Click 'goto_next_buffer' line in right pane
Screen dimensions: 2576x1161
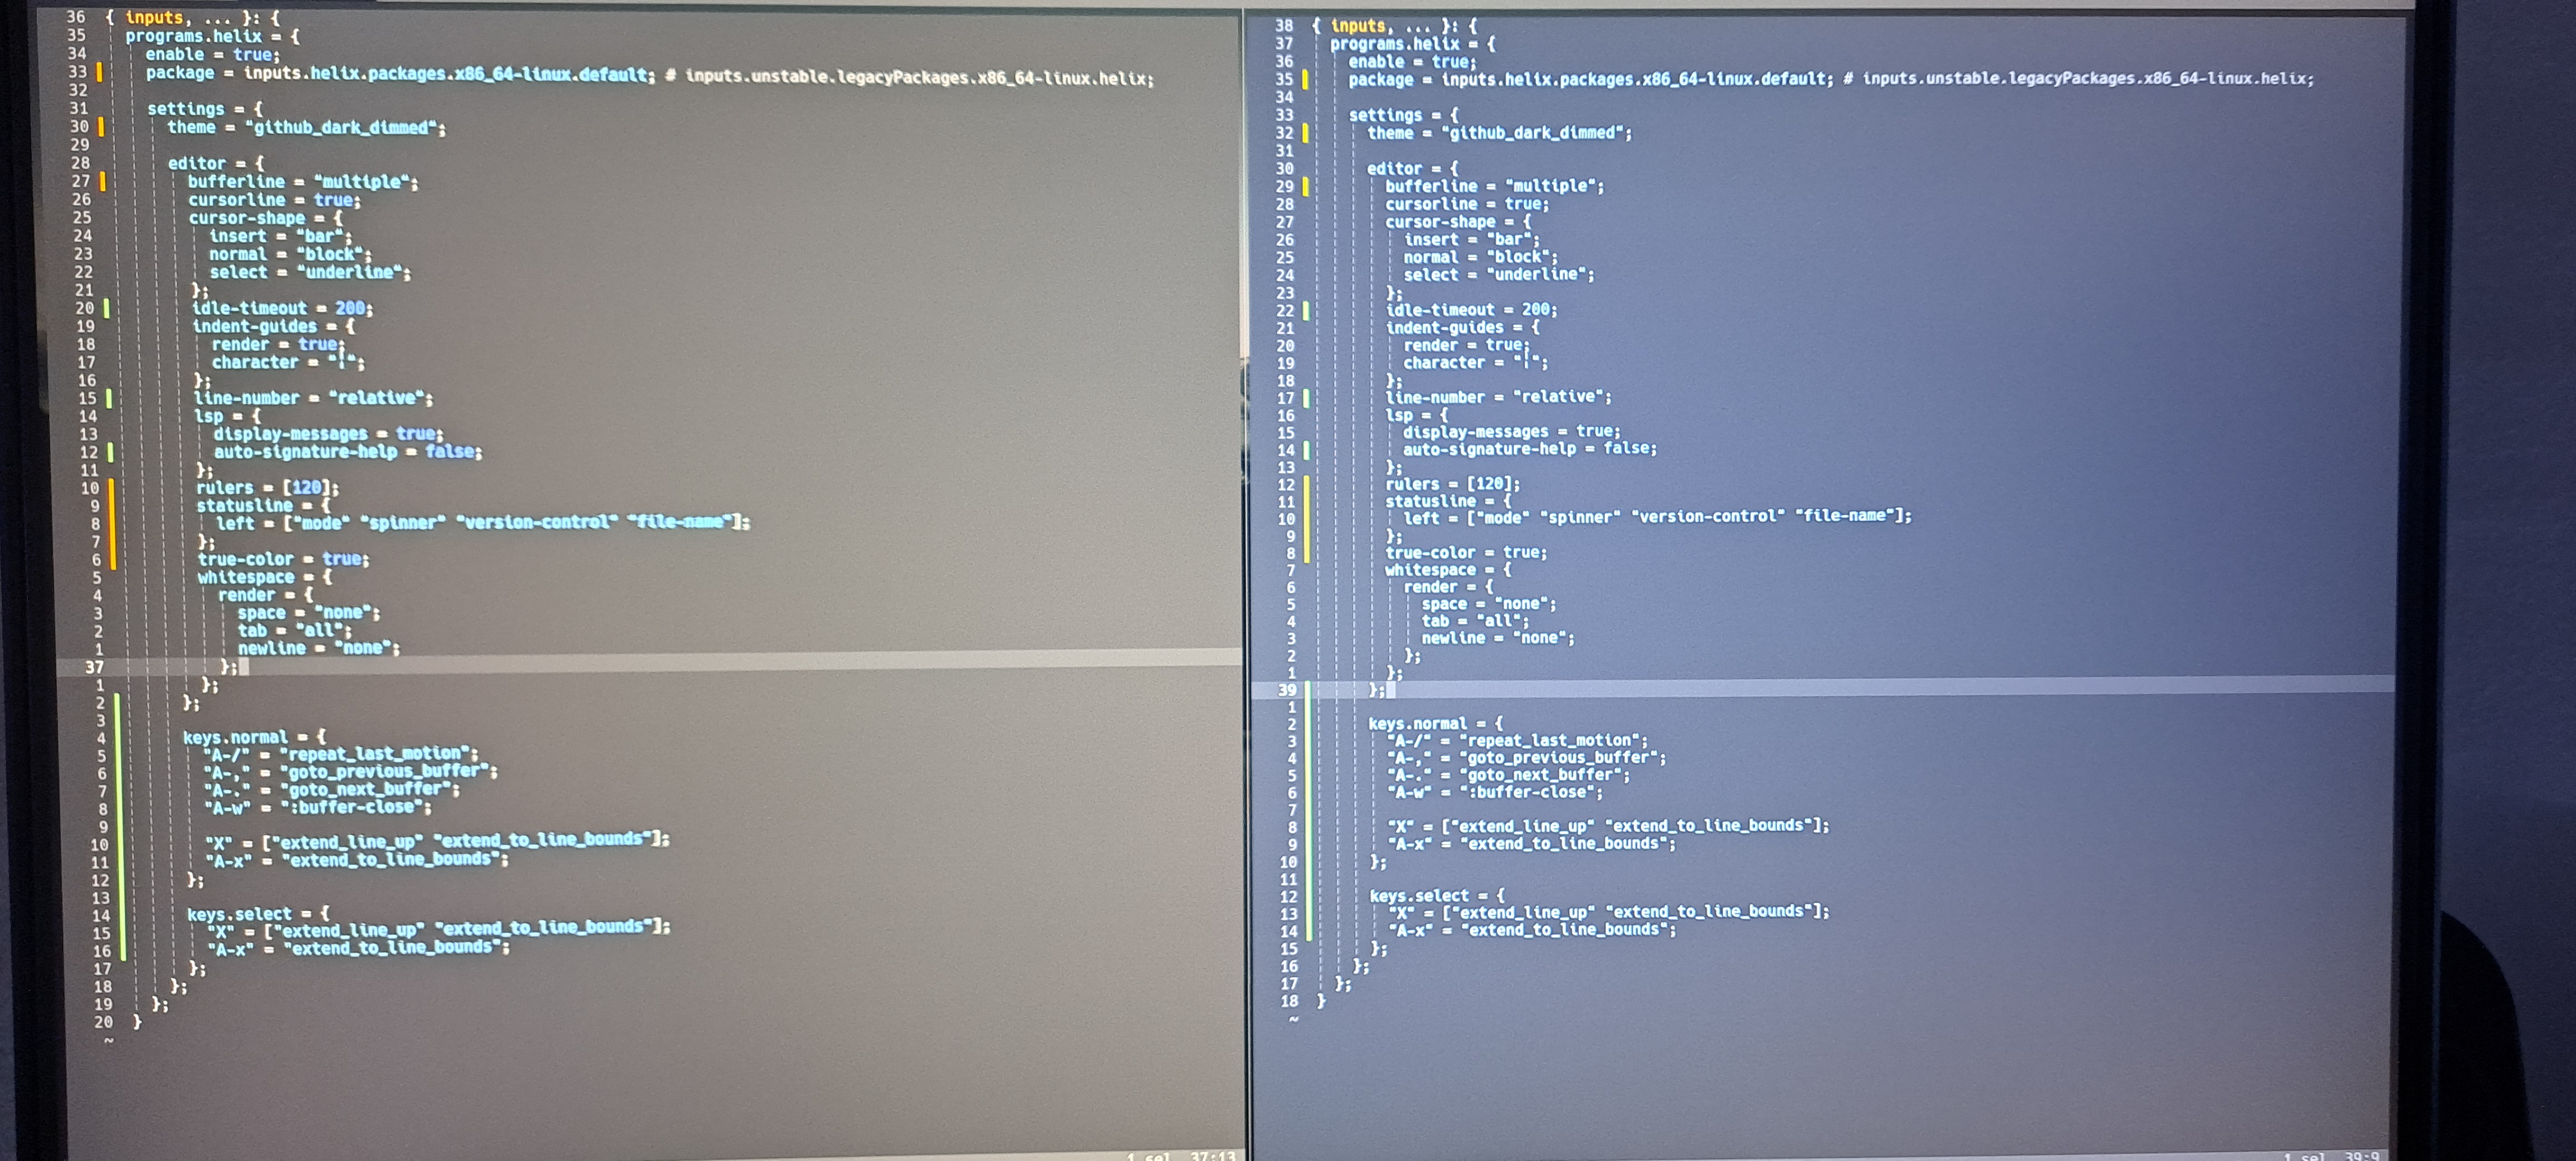coord(1508,775)
